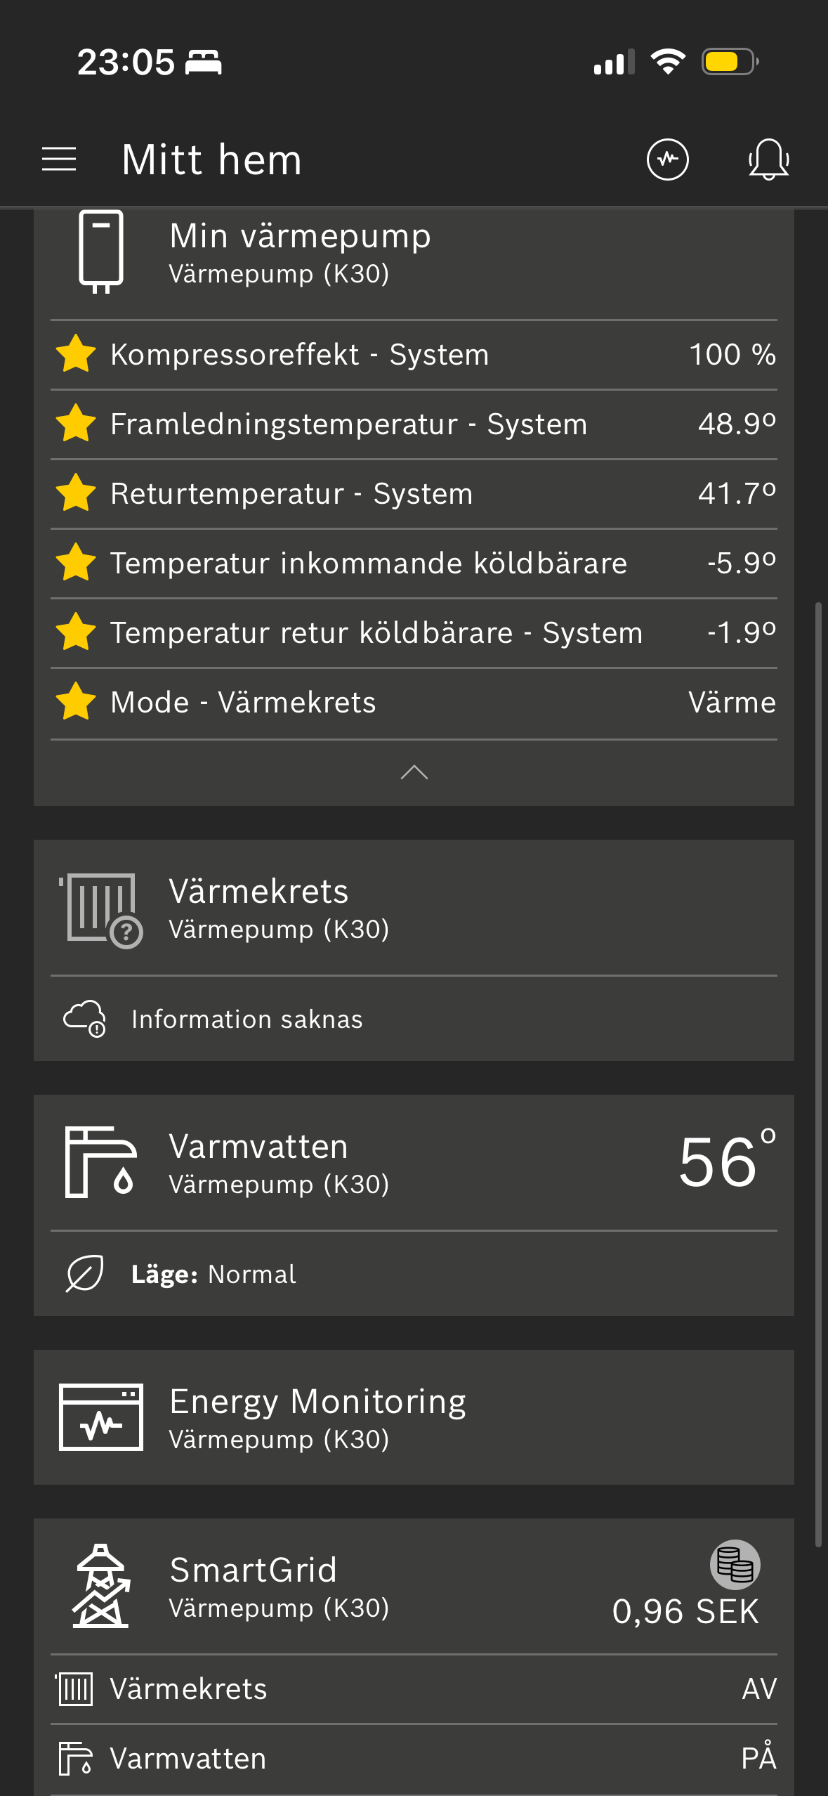The image size is (828, 1796).
Task: Collapse the heat pump list with up chevron
Action: coord(414,772)
